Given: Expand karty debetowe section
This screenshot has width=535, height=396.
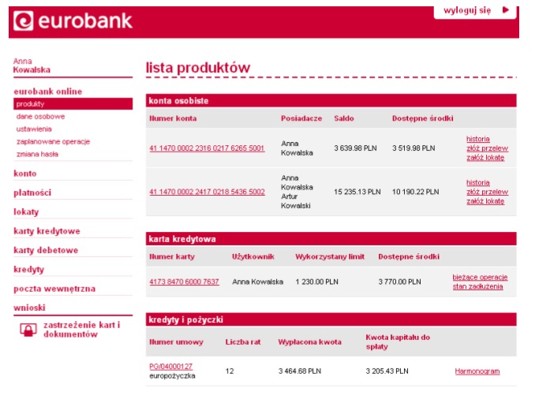Looking at the screenshot, I should click(46, 250).
